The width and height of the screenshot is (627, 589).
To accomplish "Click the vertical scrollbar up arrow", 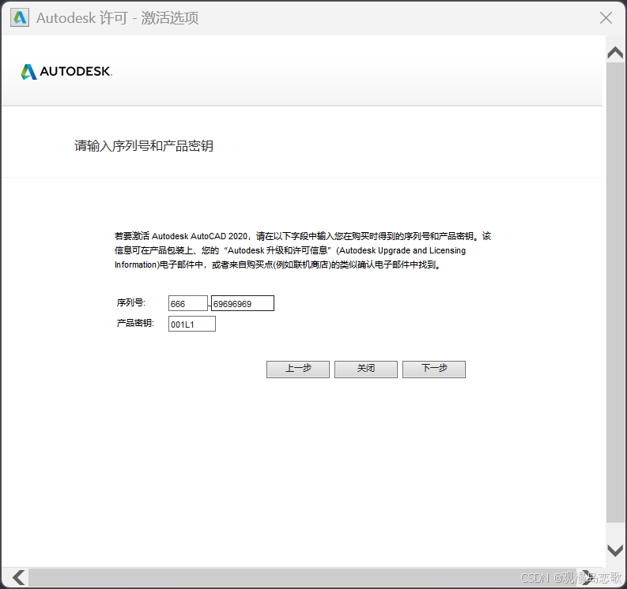I will coord(615,53).
